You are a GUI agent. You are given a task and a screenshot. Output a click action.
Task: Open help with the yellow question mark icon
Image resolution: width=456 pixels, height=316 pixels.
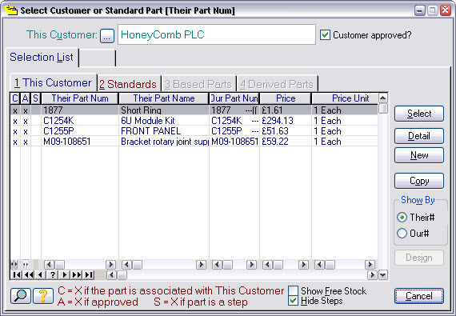(x=43, y=296)
